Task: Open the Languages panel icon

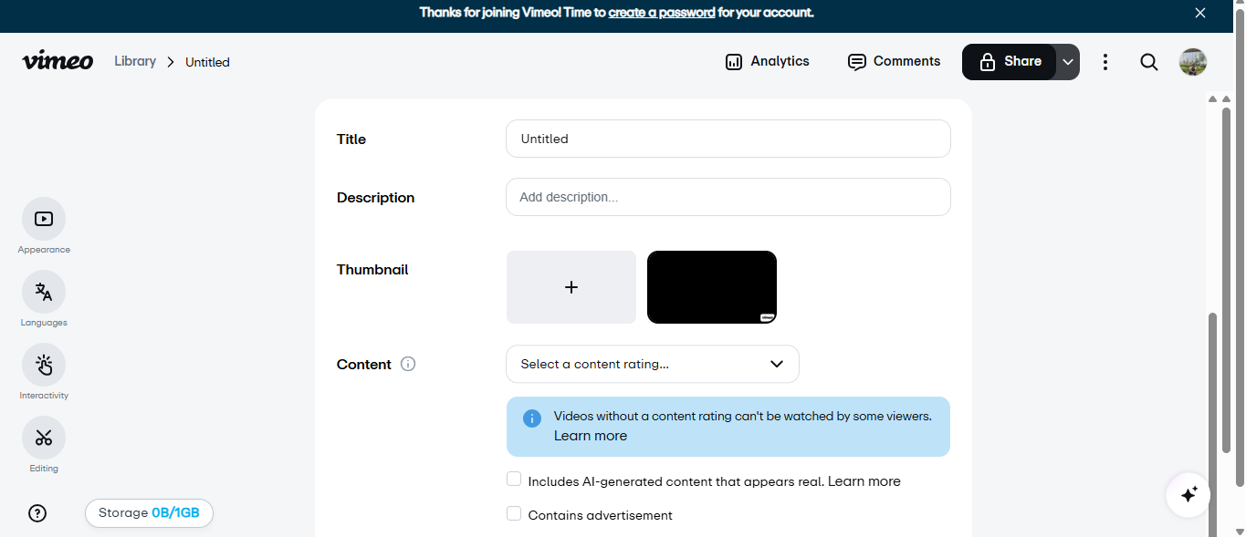Action: click(44, 292)
